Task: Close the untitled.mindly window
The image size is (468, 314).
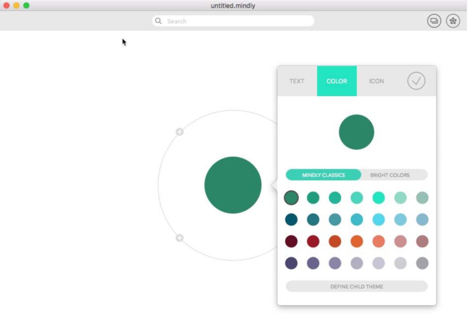Action: point(6,5)
